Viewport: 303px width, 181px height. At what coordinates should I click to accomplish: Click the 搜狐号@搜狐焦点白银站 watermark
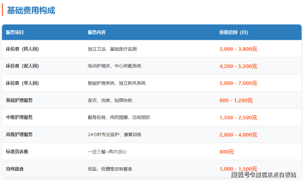pyautogui.click(x=263, y=175)
